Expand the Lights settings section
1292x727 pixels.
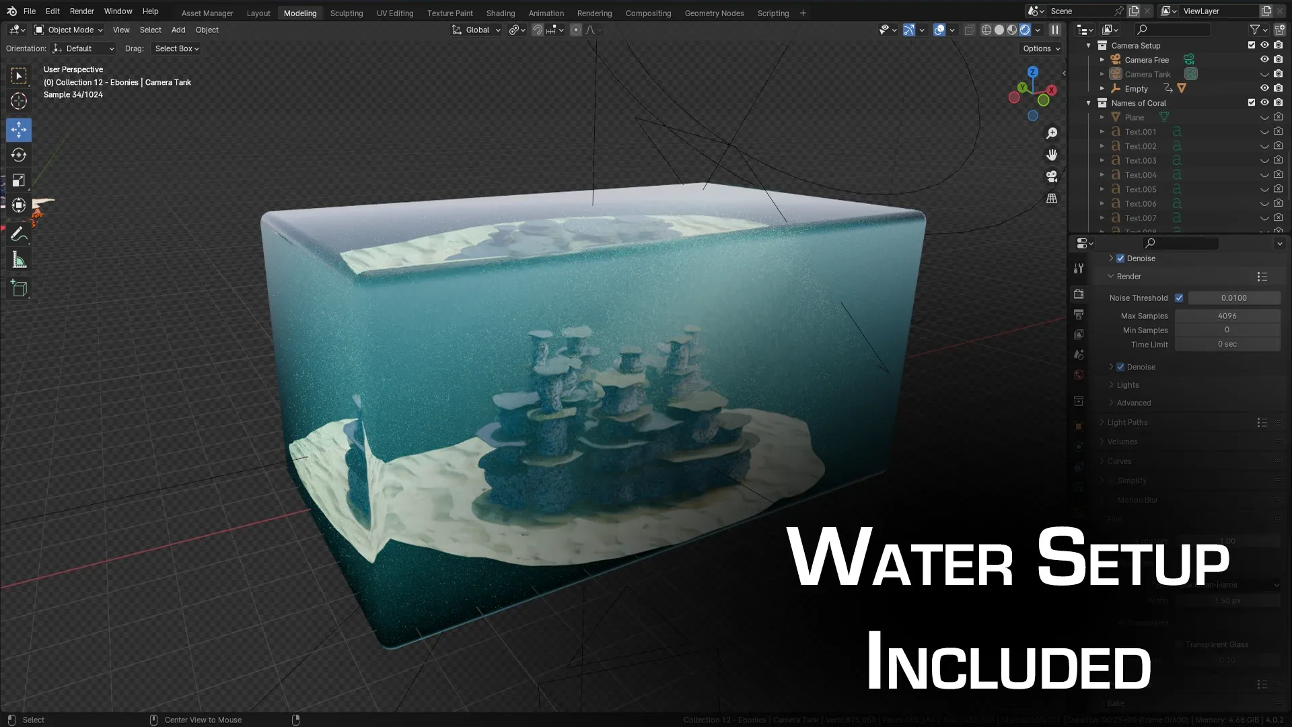(1128, 384)
